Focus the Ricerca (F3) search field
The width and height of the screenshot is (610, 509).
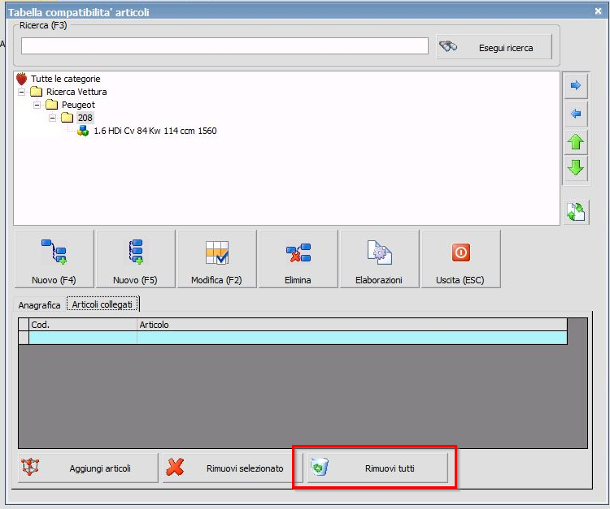pyautogui.click(x=224, y=46)
